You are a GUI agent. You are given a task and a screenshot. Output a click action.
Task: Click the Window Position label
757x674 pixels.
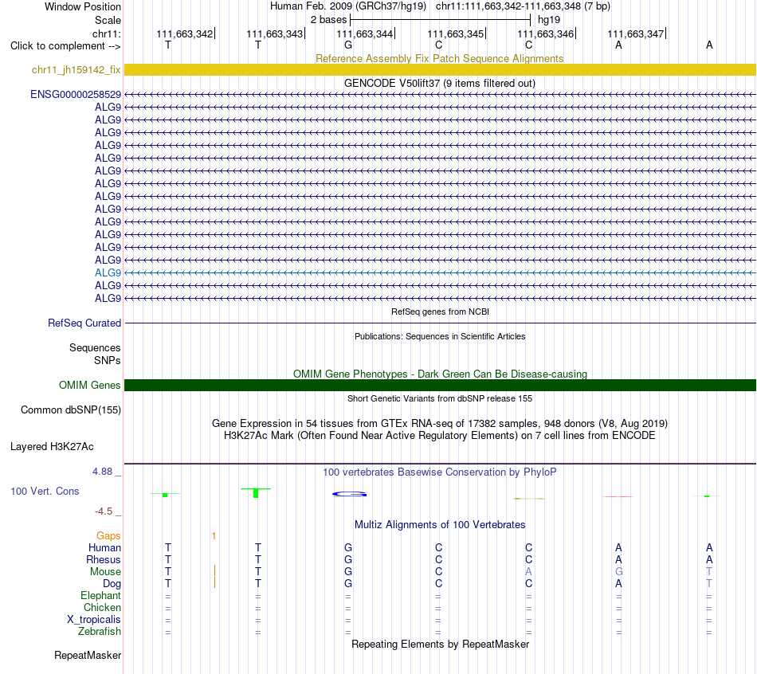tap(83, 6)
